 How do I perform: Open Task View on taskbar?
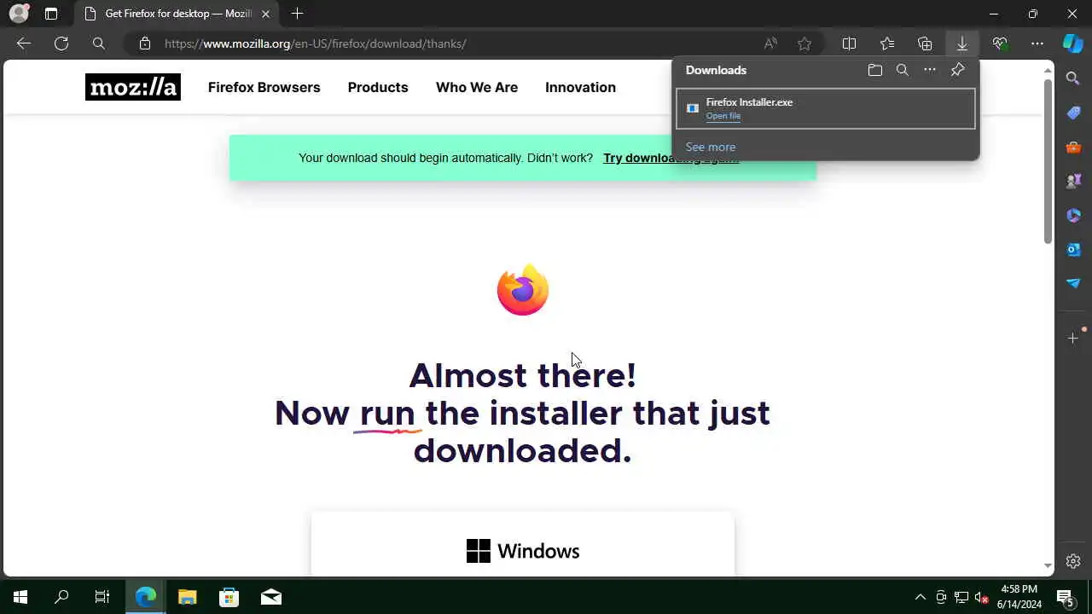102,597
